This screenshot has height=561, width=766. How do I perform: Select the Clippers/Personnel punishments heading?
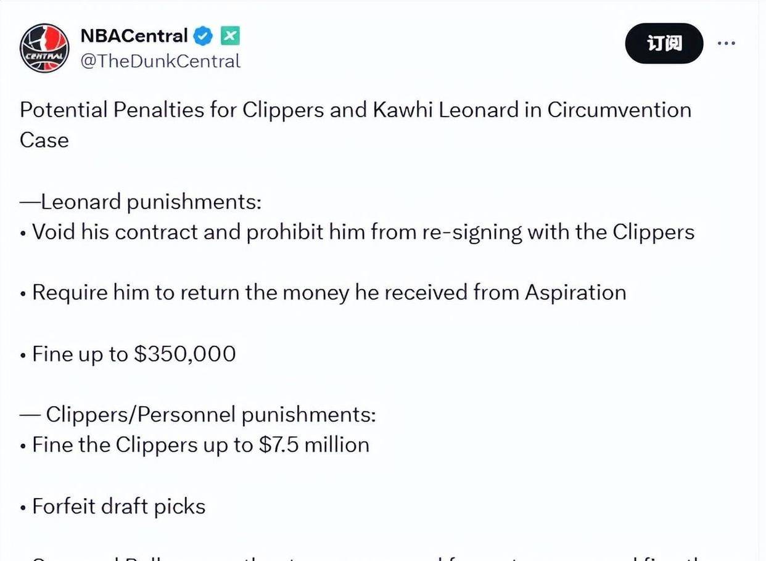pos(197,414)
